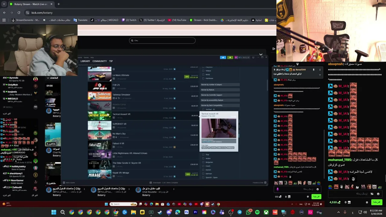Select the F1 25 game thumbnail

pos(100,86)
